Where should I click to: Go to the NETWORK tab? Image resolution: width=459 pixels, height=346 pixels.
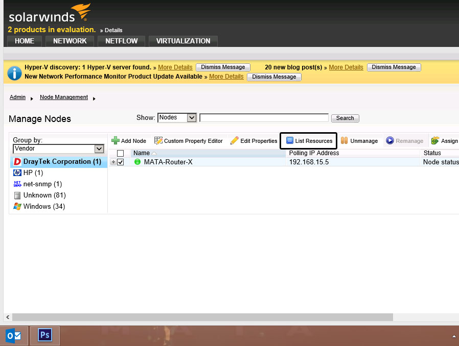(70, 41)
